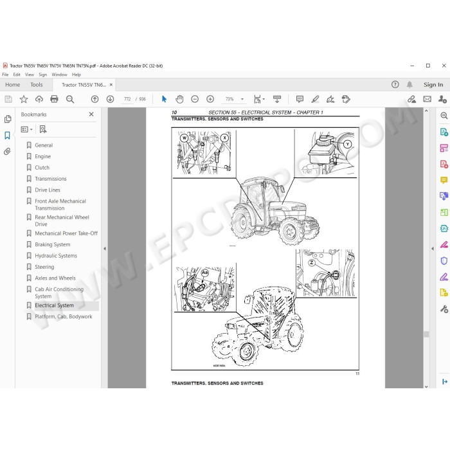
Task: Open the Export PDF tool in right pane
Action: coord(444,132)
